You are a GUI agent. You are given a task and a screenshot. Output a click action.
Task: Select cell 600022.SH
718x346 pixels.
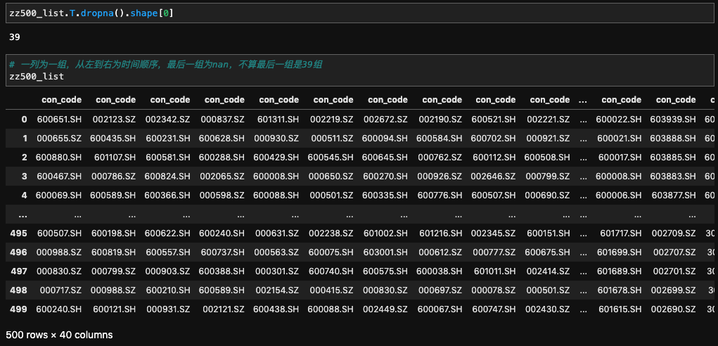point(619,119)
